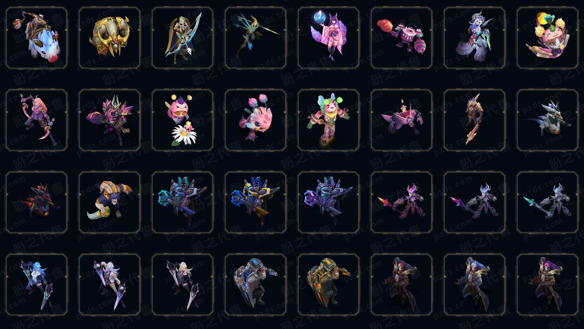Select the gold armored shield robot skin
Screen dimensions: 584x329
pyautogui.click(x=328, y=285)
